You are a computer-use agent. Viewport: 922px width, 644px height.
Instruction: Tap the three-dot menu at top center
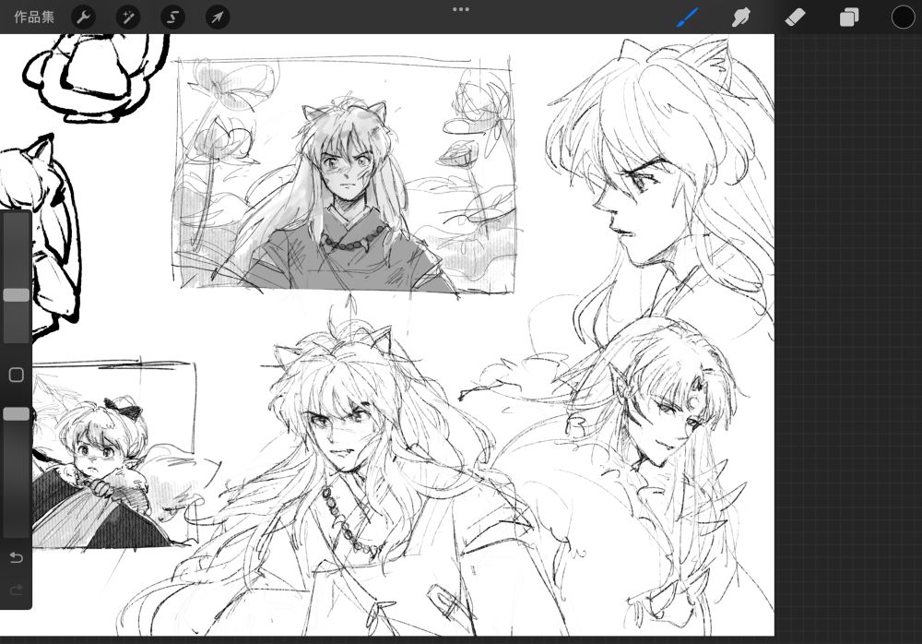[461, 9]
